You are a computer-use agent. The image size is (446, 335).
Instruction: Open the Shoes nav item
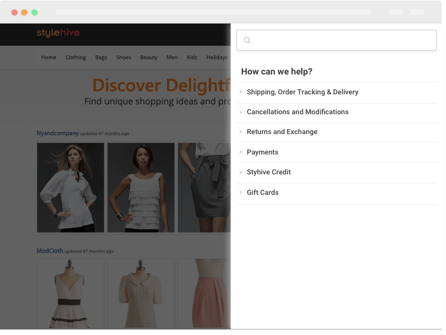tap(123, 57)
